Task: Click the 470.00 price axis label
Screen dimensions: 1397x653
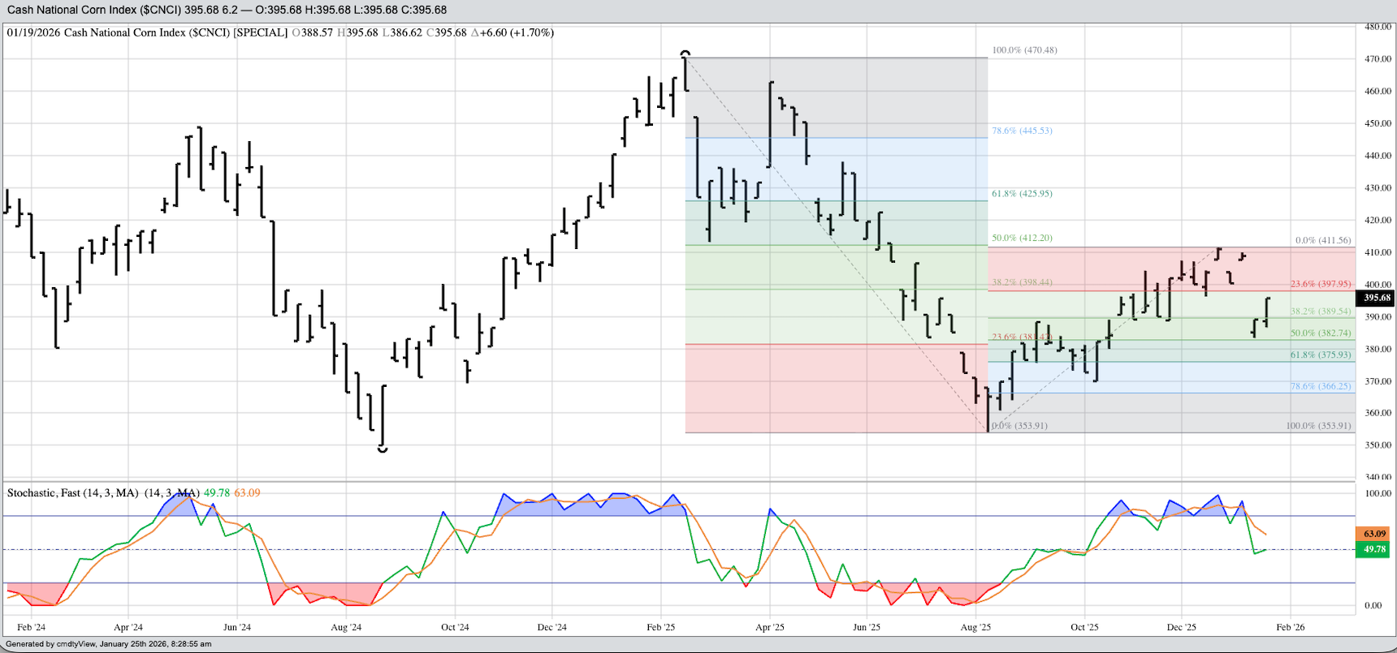Action: (1378, 59)
